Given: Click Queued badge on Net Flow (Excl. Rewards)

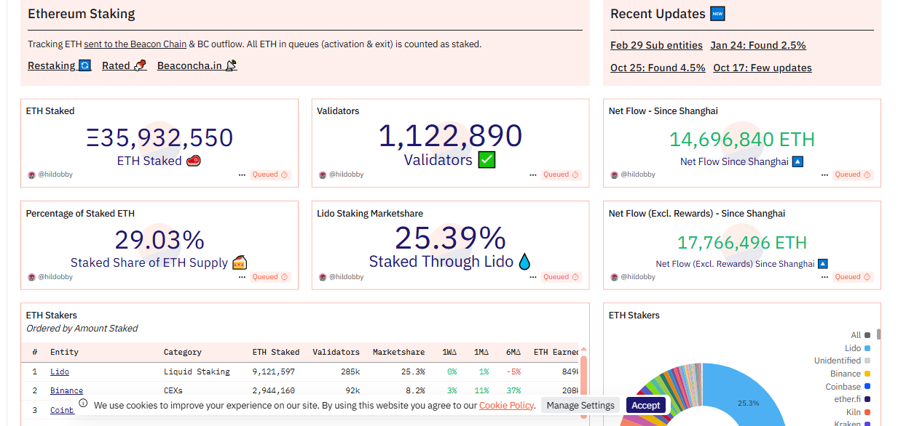Looking at the screenshot, I should pyautogui.click(x=853, y=277).
